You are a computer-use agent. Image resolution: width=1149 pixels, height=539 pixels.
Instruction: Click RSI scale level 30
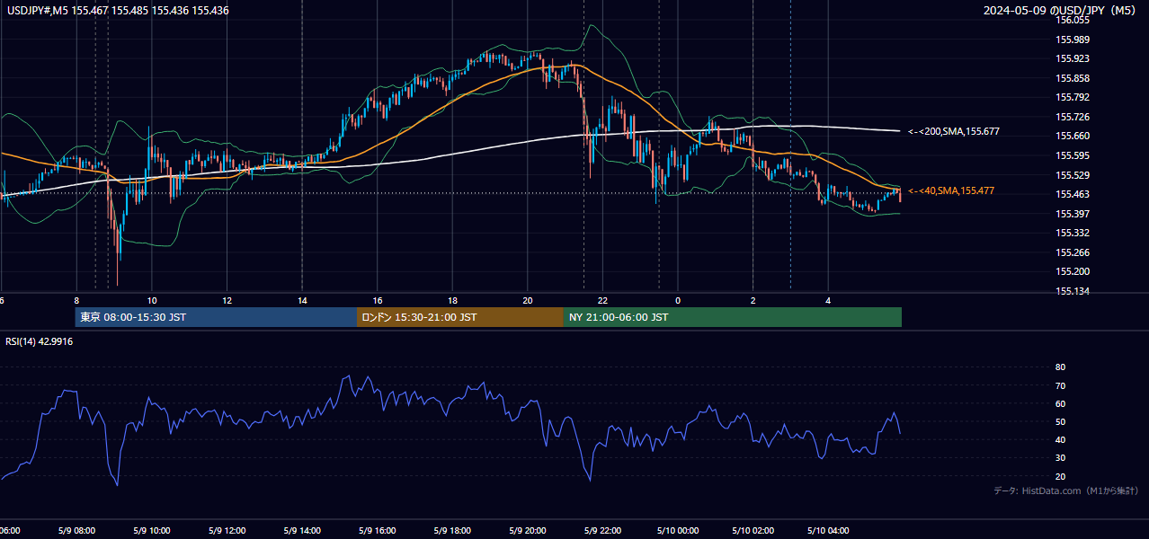[x=1060, y=458]
